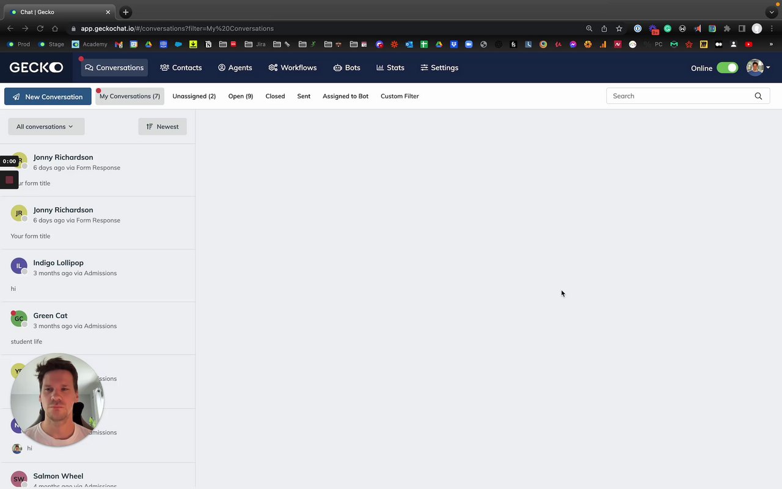Screen dimensions: 782x489
Task: Close the Chat | Gecko tab
Action: (x=108, y=12)
